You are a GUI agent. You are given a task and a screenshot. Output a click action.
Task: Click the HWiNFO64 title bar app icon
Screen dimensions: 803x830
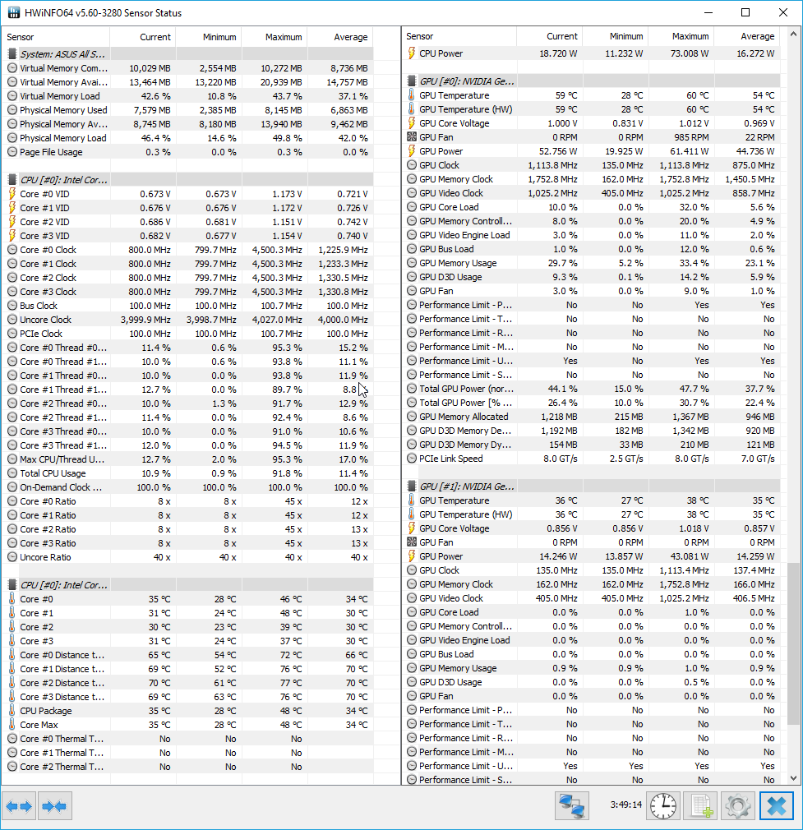pos(13,13)
